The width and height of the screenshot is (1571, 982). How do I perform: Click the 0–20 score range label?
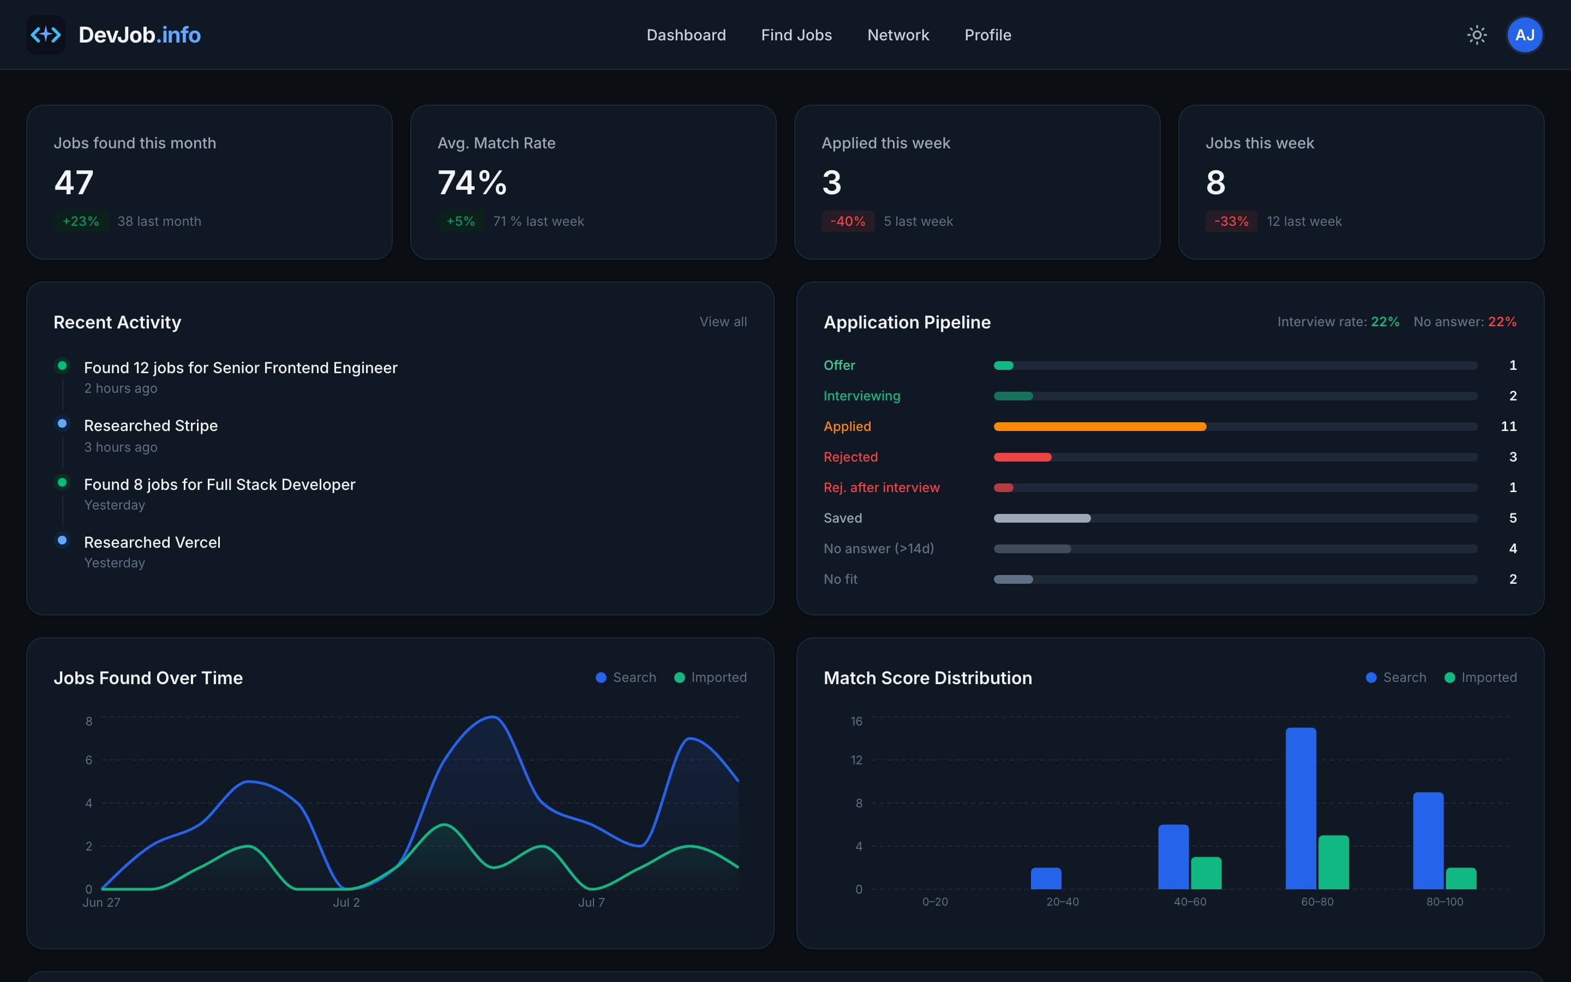click(x=935, y=901)
